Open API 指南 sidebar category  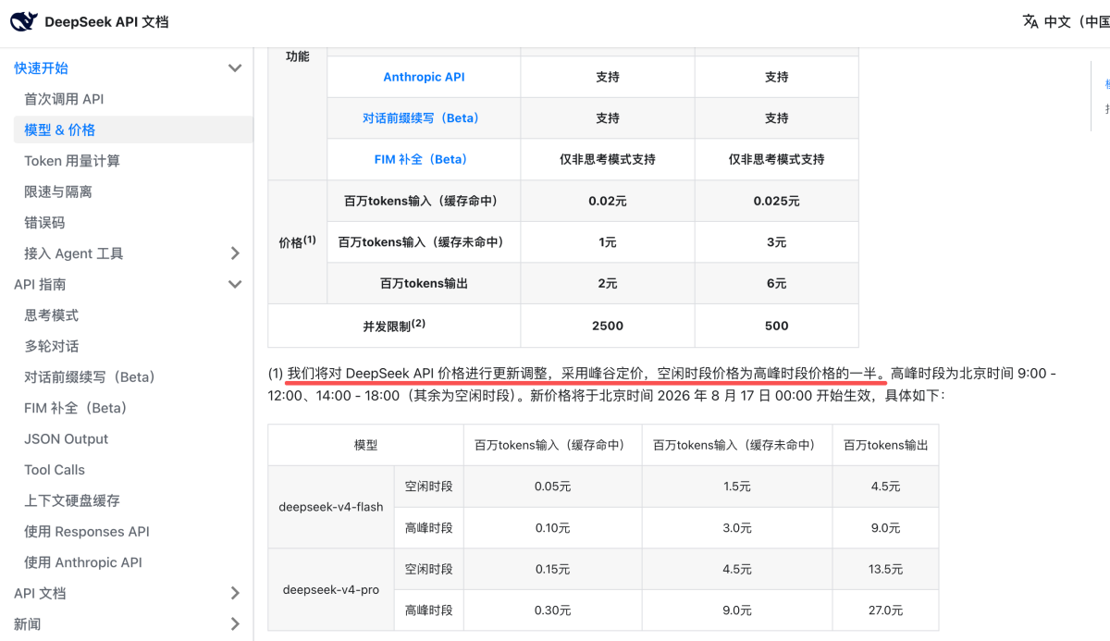40,285
